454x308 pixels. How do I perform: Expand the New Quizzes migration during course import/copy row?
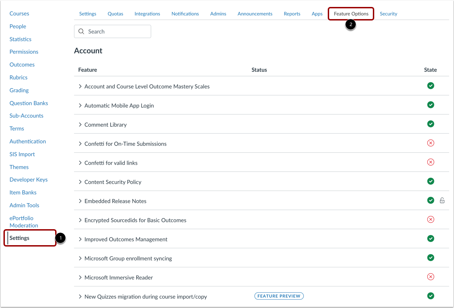(80, 297)
